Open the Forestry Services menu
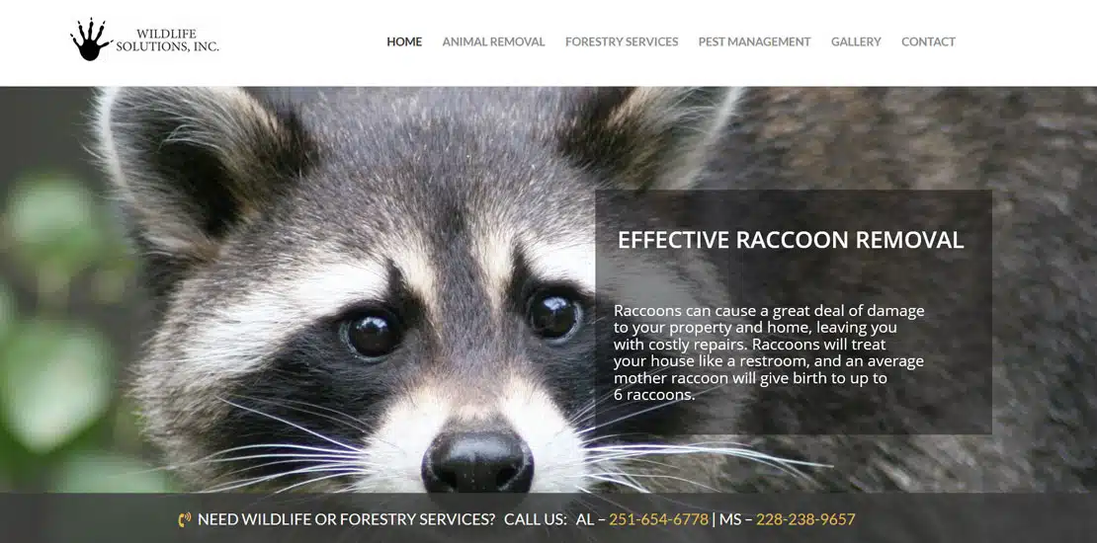 pos(622,41)
